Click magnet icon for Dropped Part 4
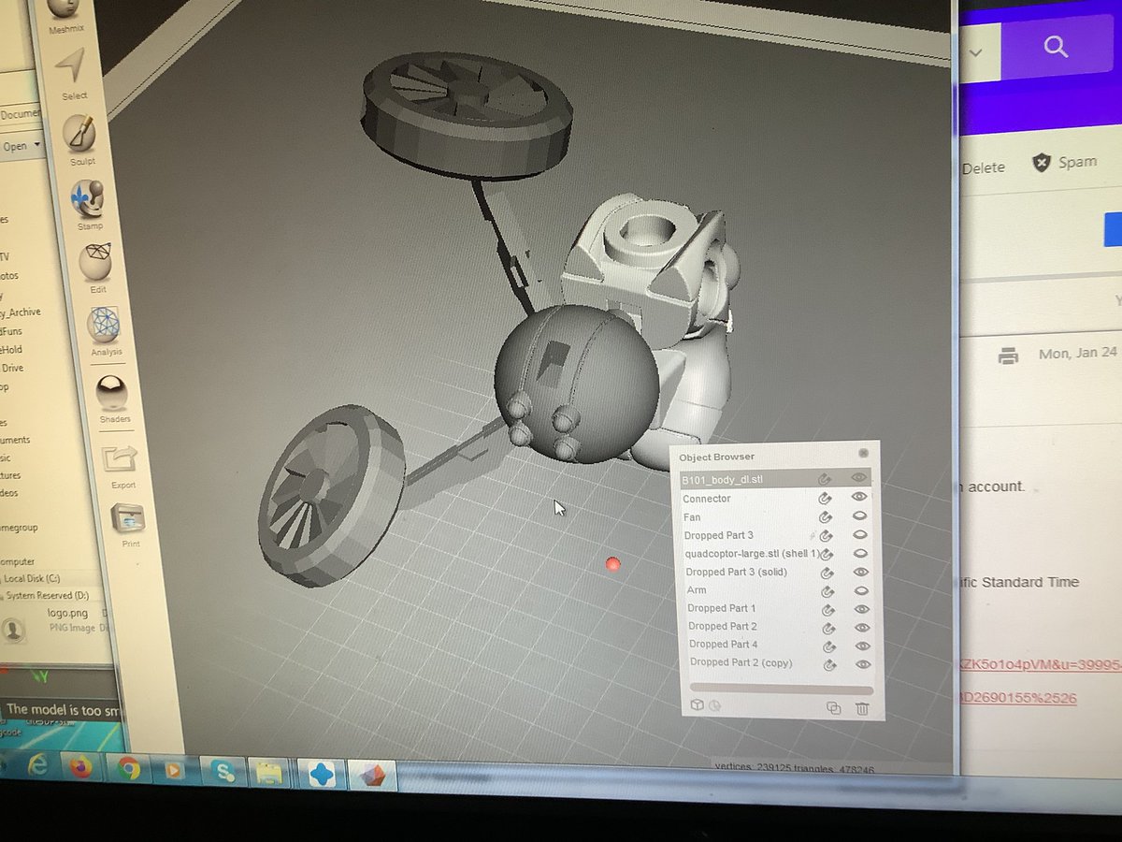1122x842 pixels. point(828,646)
